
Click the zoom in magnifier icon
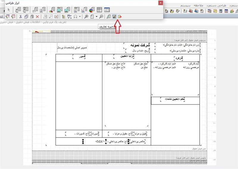coord(87,17)
